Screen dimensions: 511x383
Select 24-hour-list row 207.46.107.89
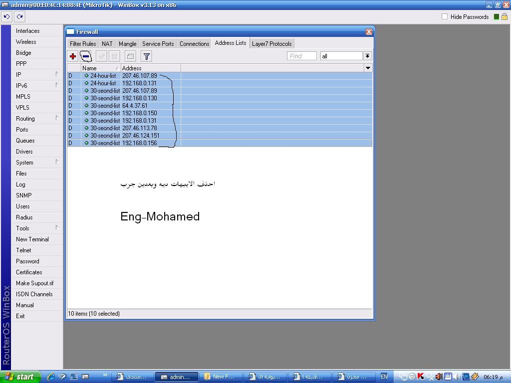(220, 76)
